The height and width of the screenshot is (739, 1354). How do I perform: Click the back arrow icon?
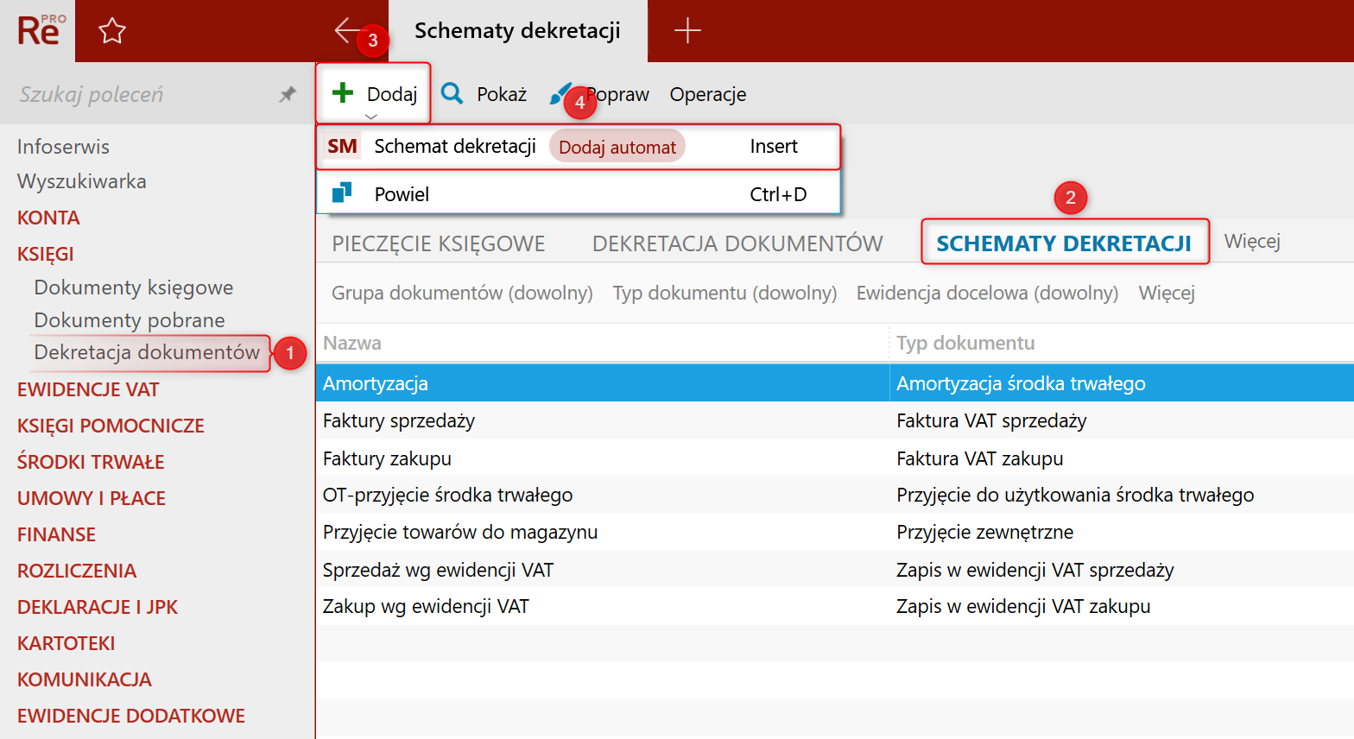pyautogui.click(x=347, y=30)
